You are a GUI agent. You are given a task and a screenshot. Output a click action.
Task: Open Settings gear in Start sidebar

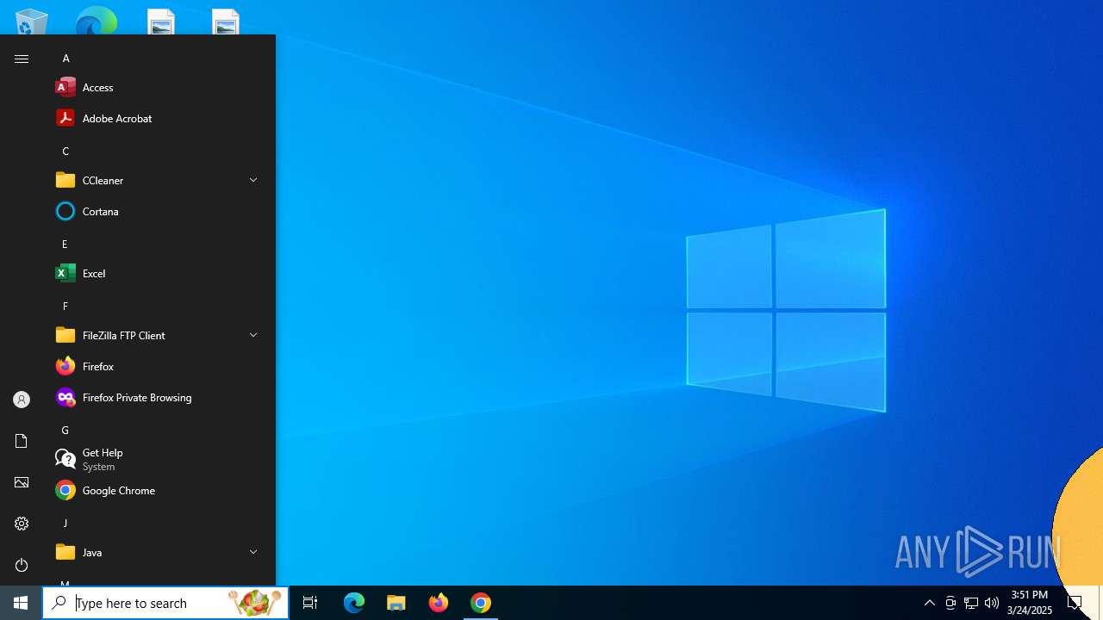tap(22, 524)
